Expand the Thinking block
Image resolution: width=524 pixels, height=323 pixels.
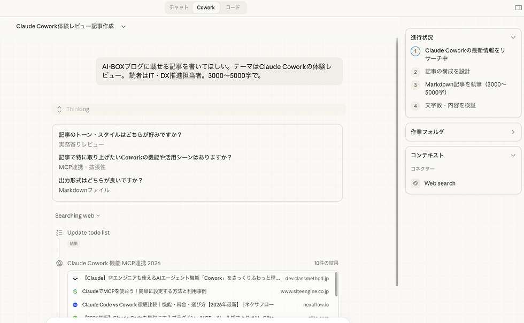[x=199, y=109]
